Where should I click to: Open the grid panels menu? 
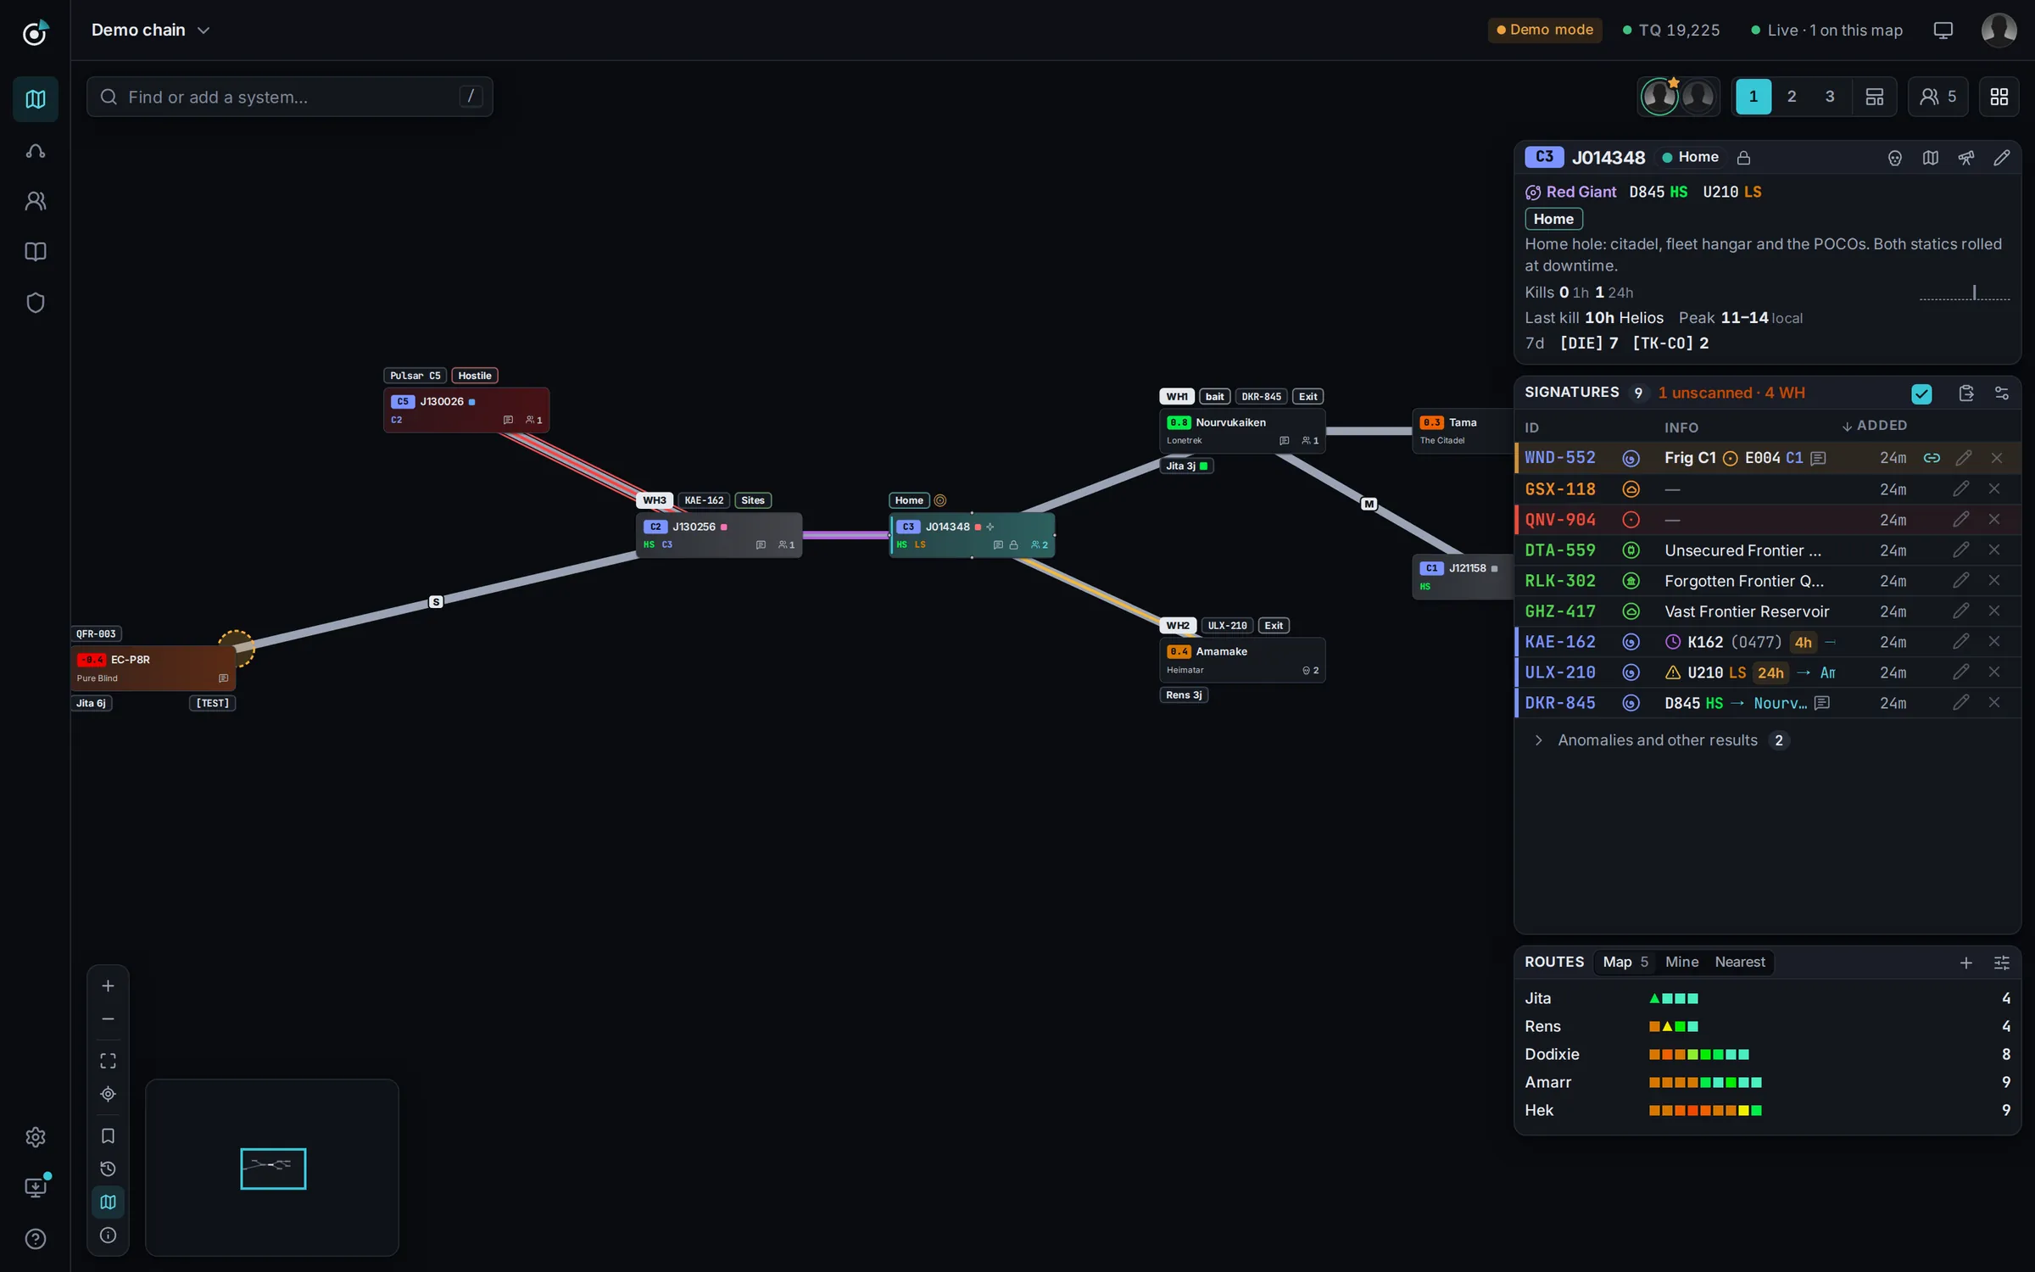click(x=1999, y=97)
